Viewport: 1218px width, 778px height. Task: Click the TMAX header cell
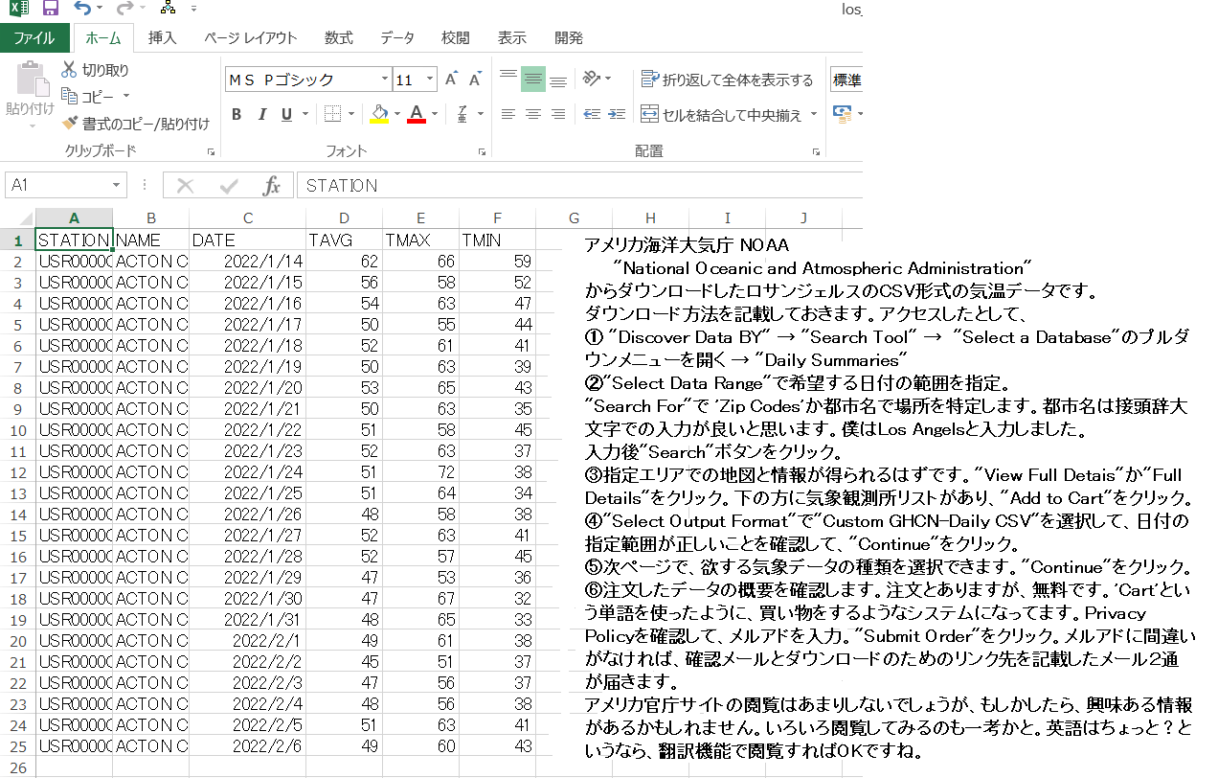pyautogui.click(x=420, y=240)
